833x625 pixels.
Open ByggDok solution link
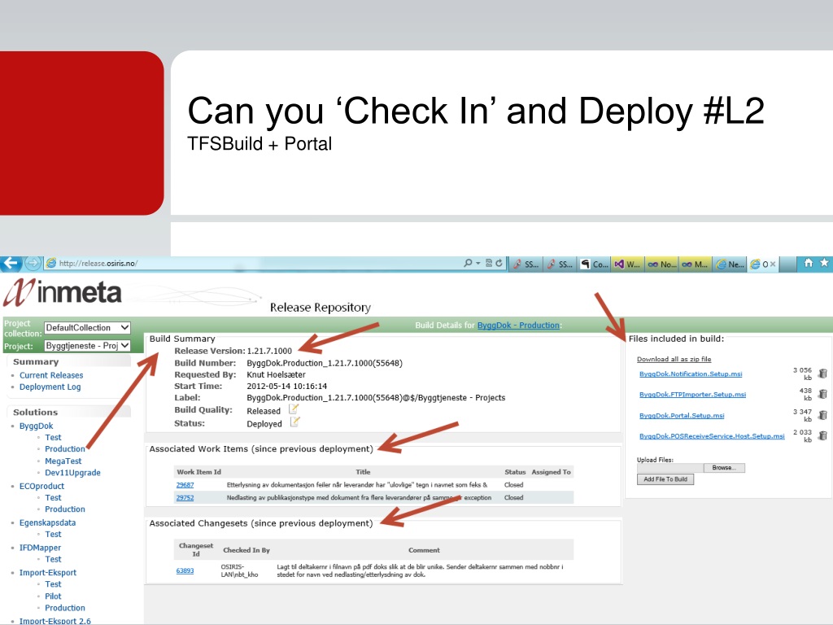point(36,426)
